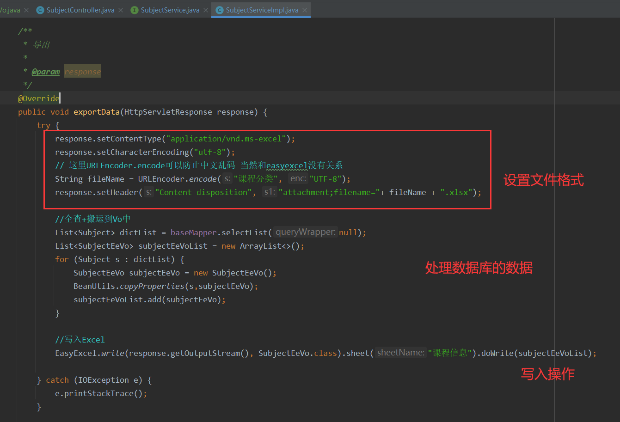Click the interface icon on SubjectService.java tab
This screenshot has width=620, height=422.
135,10
